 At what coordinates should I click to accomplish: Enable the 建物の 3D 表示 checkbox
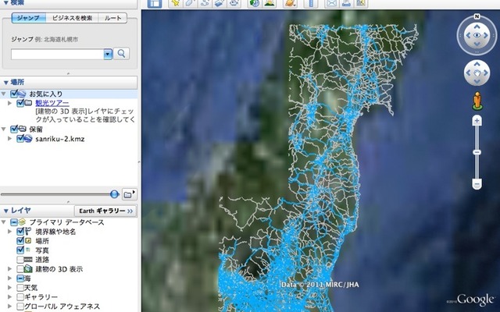[x=20, y=269]
